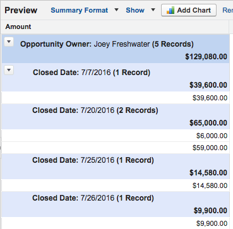The width and height of the screenshot is (233, 229).
Task: Click the non-bold $9,900.00 record cell
Action: [212, 223]
